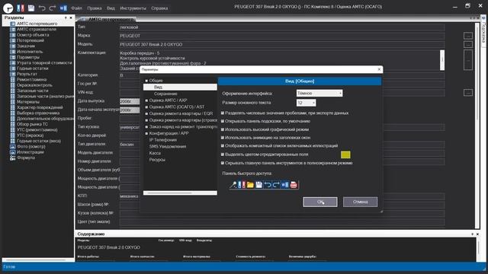Expand the Конфигурация / APP node
Screen dimensions: 488x274
tap(146, 133)
